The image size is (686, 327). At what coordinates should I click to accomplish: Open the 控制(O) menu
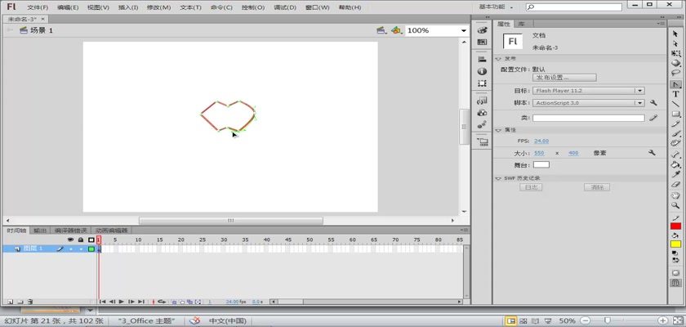tap(253, 7)
